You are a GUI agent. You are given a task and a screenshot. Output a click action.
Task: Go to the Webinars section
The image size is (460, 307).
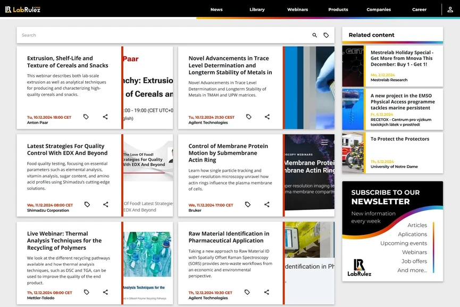point(297,10)
